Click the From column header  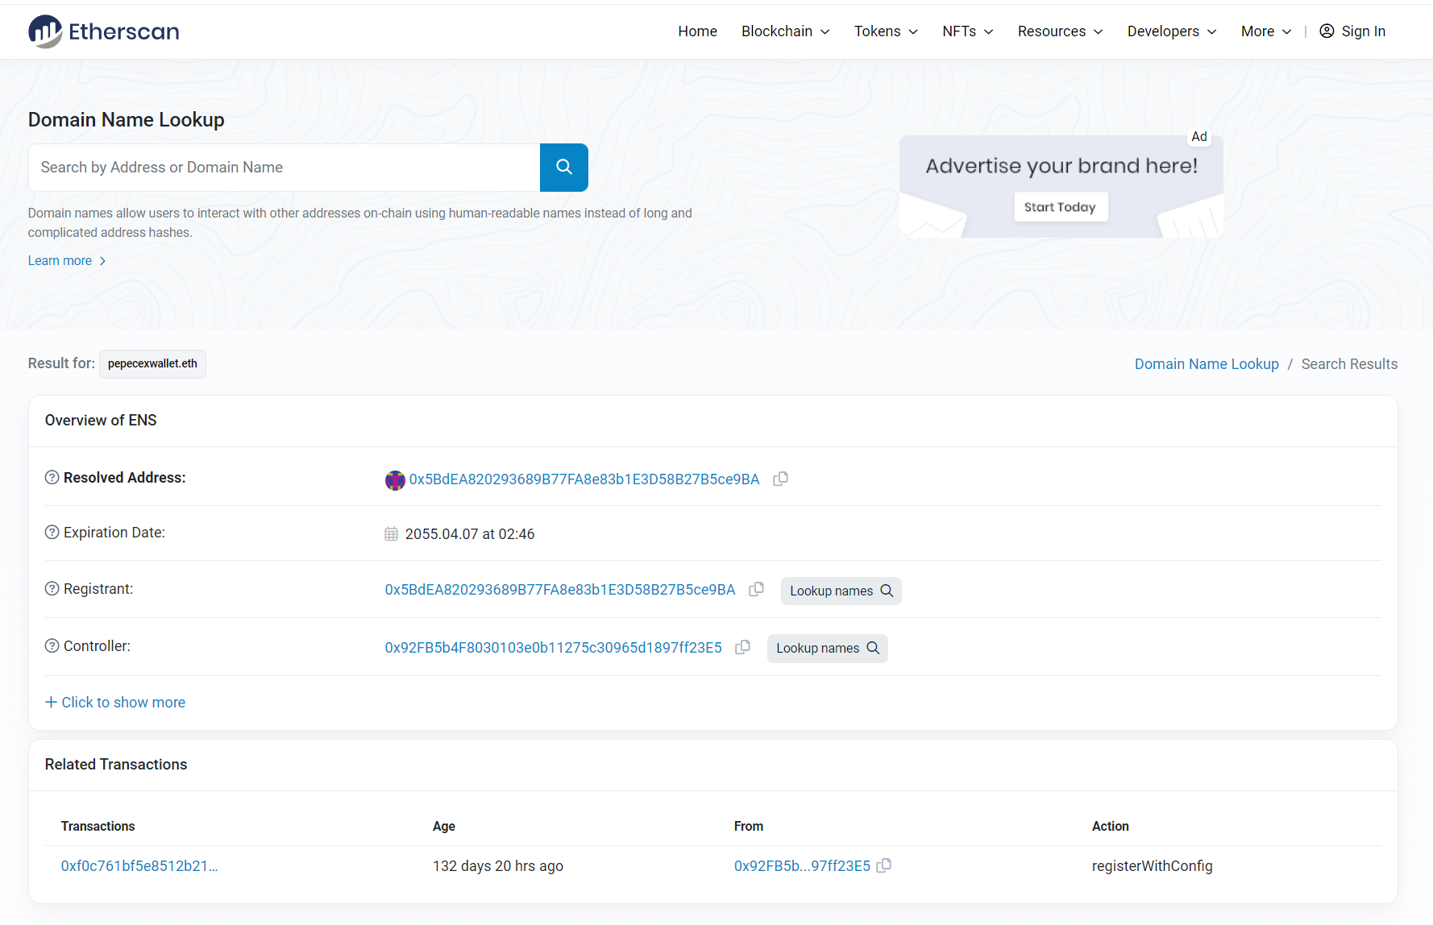pos(749,826)
